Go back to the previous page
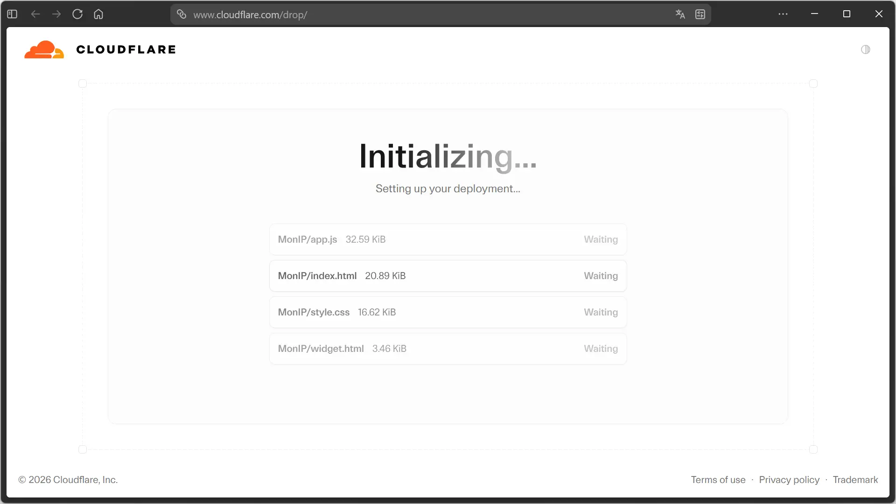Image resolution: width=896 pixels, height=504 pixels. click(x=35, y=14)
